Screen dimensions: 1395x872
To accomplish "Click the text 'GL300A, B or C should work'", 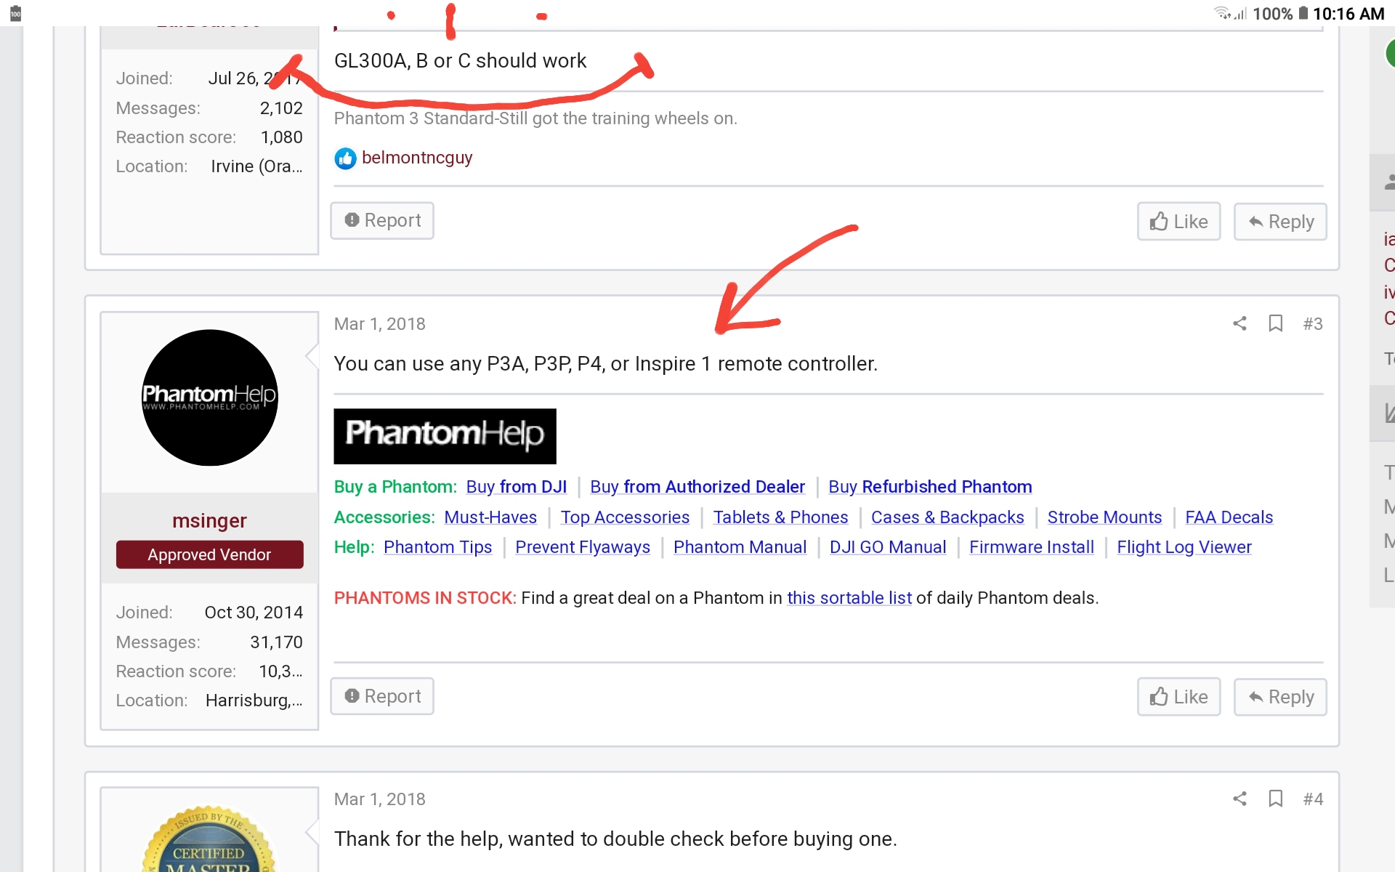I will click(x=460, y=61).
